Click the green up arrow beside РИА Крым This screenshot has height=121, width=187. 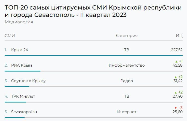coord(176,61)
